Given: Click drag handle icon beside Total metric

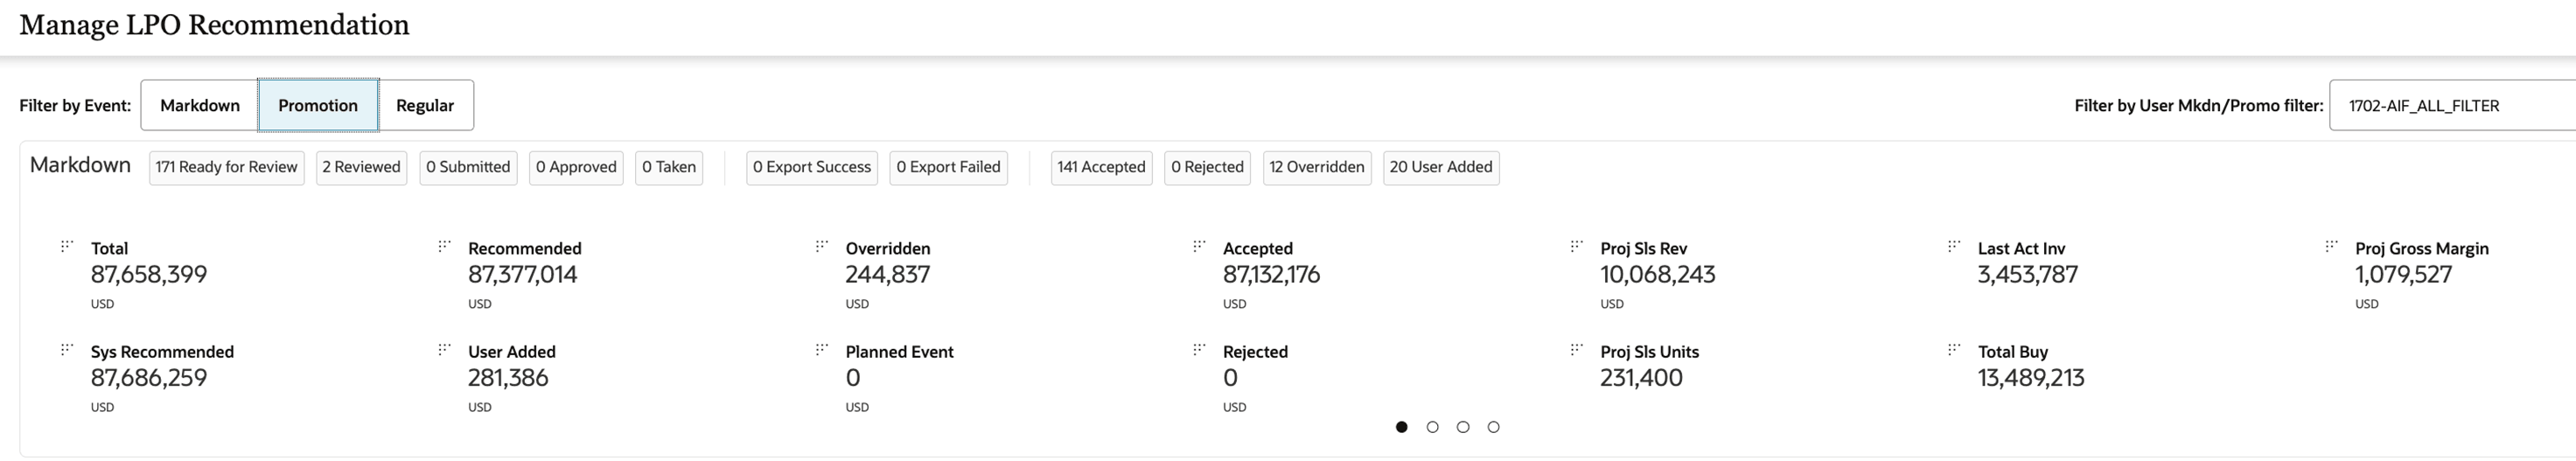Looking at the screenshot, I should pyautogui.click(x=67, y=246).
